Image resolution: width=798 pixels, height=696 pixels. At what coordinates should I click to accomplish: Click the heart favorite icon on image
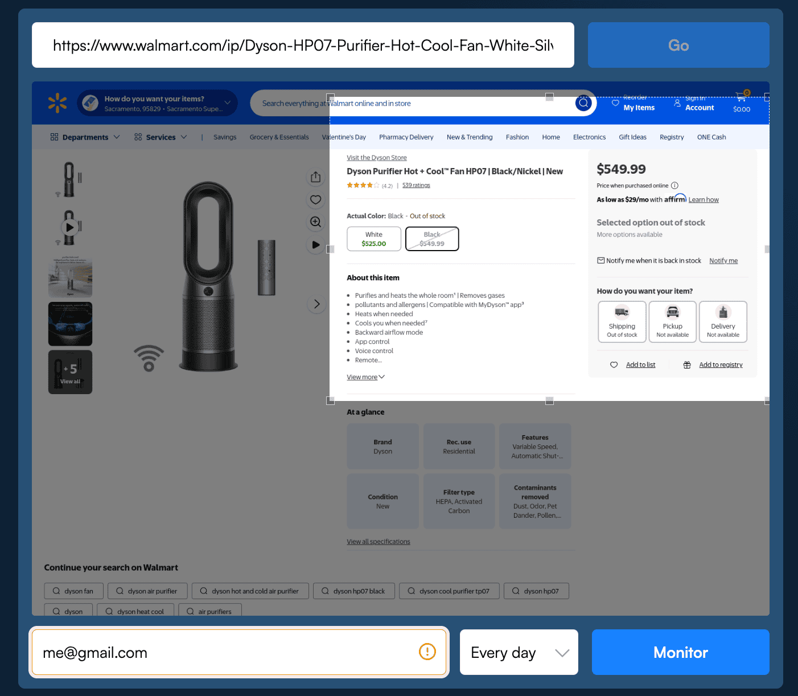click(x=316, y=199)
